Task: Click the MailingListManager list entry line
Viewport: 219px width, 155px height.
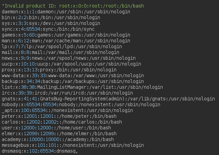Action: click(82, 87)
